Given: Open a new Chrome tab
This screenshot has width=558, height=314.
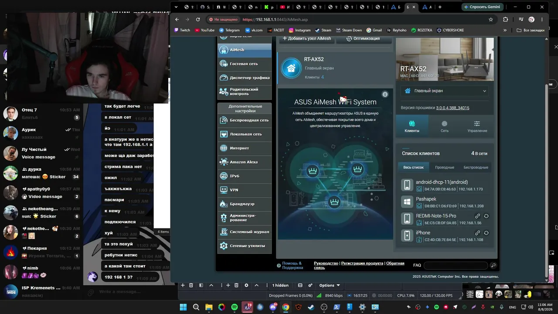Looking at the screenshot, I should click(440, 7).
